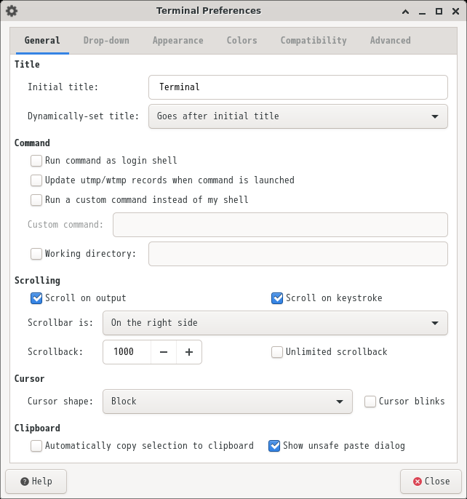Expand the Scrollbar is dropdown
This screenshot has height=499, width=467.
(x=275, y=323)
